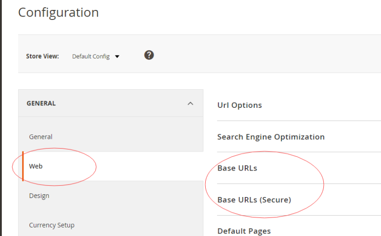The width and height of the screenshot is (381, 236).
Task: Select General in the sidebar
Action: (x=40, y=137)
